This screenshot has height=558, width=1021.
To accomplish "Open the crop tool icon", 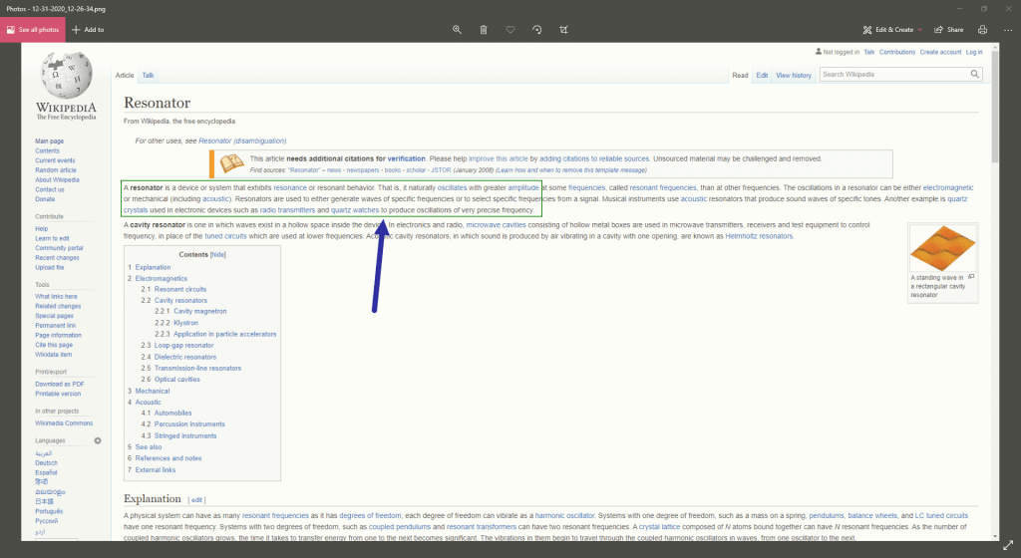I will (x=564, y=29).
